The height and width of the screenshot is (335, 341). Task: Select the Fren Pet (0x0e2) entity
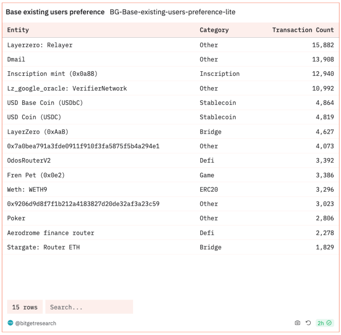[x=36, y=175]
